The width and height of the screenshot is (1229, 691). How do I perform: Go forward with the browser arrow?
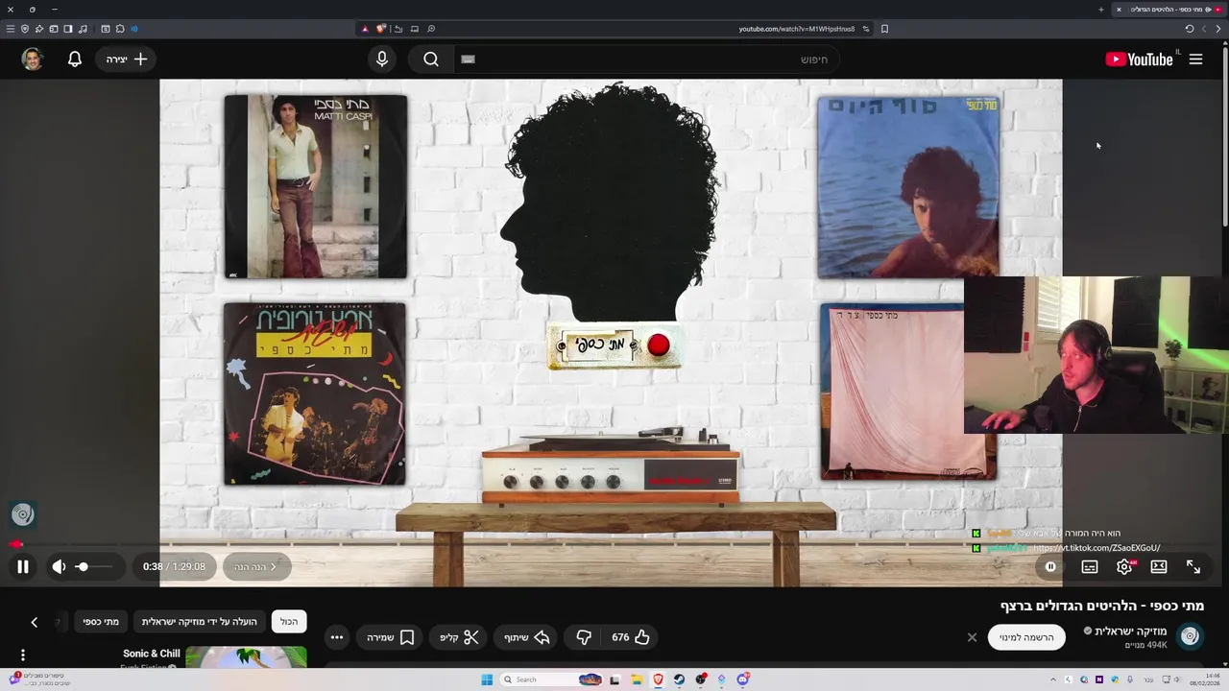[1204, 29]
